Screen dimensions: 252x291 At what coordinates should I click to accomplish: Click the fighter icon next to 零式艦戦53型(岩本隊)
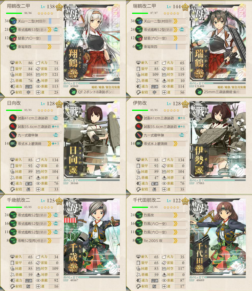[13, 29]
